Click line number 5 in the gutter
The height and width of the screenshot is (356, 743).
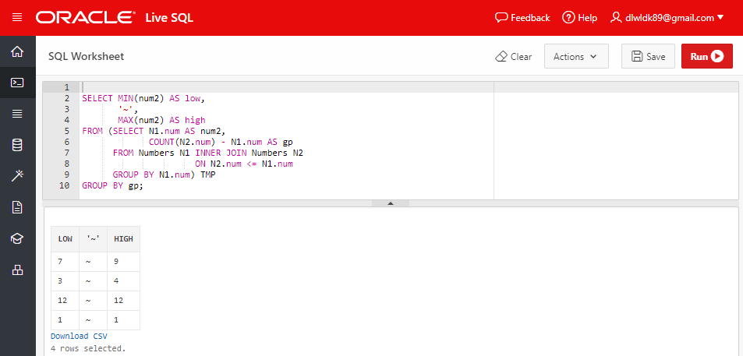coord(65,131)
